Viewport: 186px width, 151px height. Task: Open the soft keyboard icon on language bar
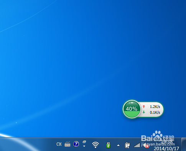(67, 144)
